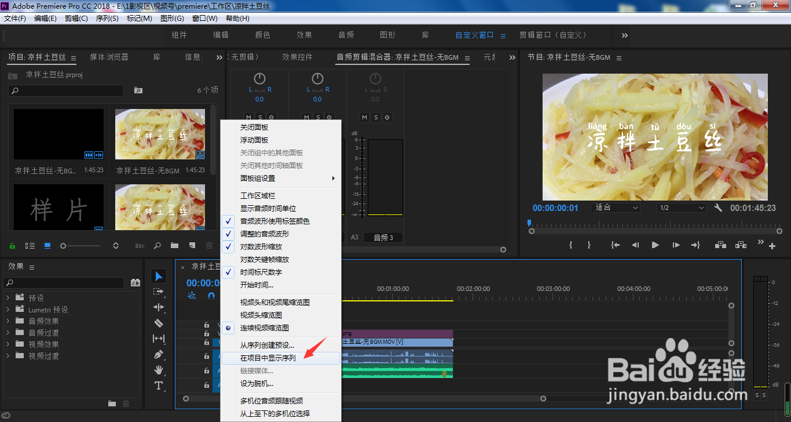Open the 颜色 workspace
This screenshot has height=422, width=791.
point(263,35)
